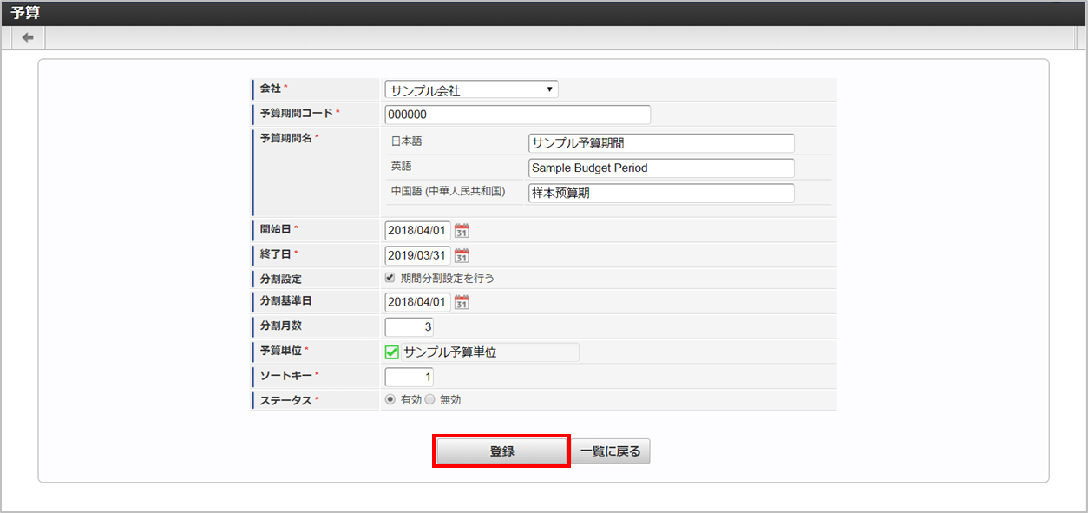The height and width of the screenshot is (513, 1088).
Task: Select the 有効 status radio button
Action: pos(390,399)
